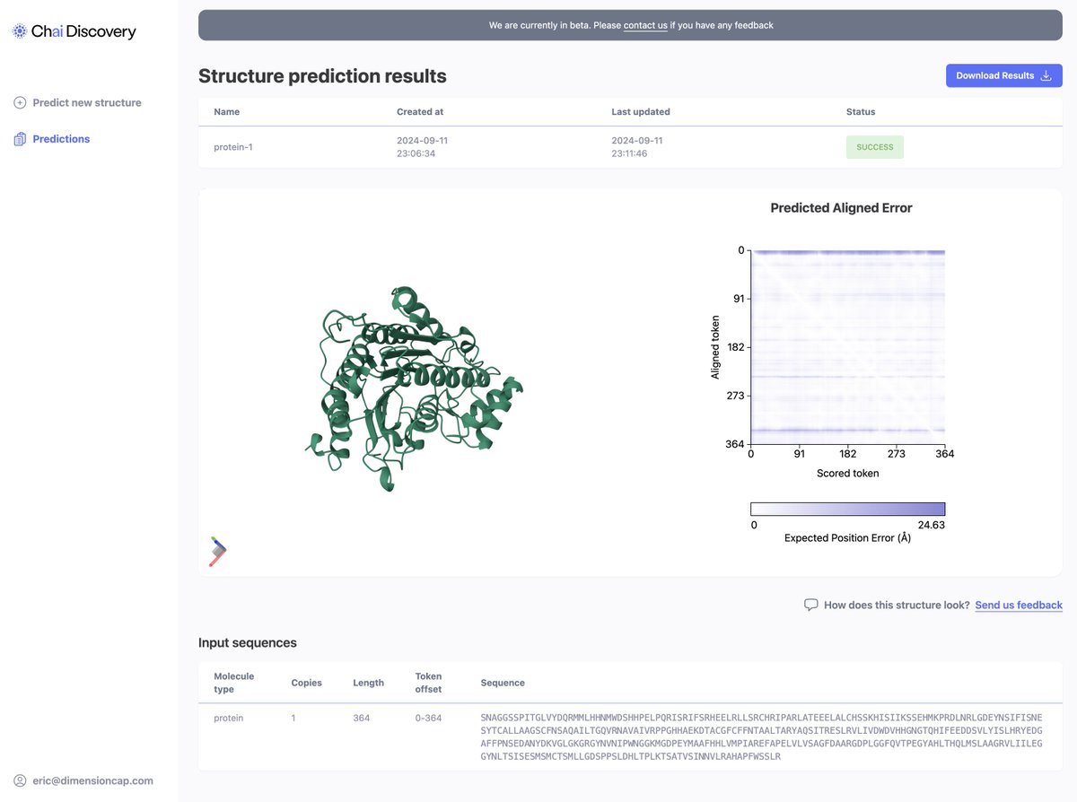1077x802 pixels.
Task: Click the user account avatar icon
Action: point(20,780)
